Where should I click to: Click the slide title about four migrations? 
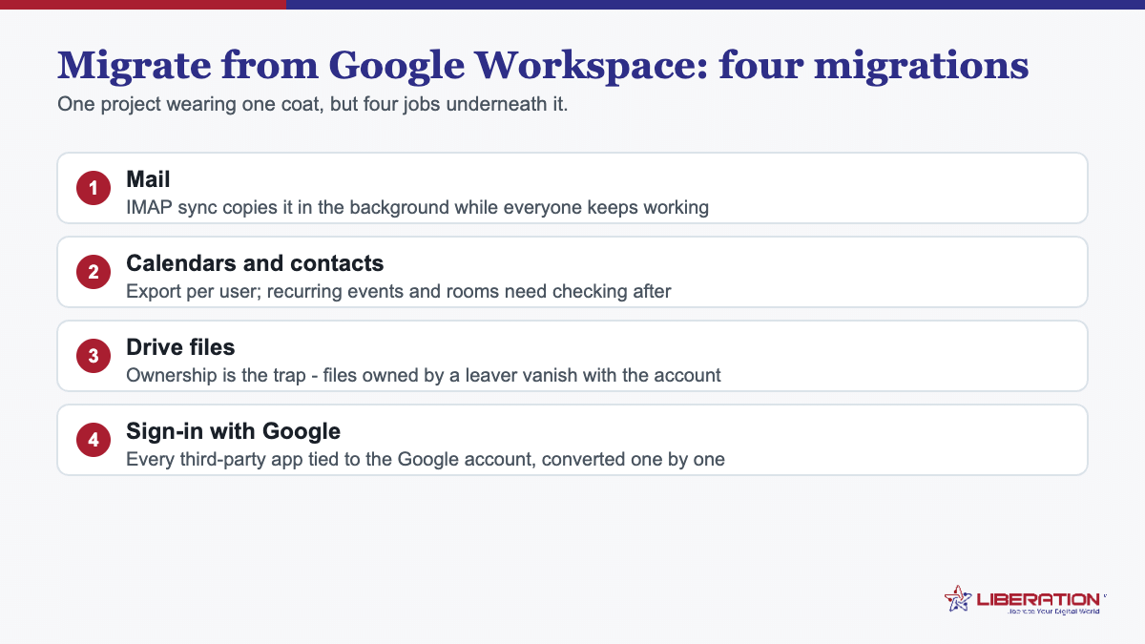(543, 65)
